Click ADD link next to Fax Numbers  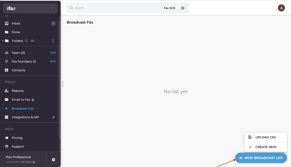point(53,61)
